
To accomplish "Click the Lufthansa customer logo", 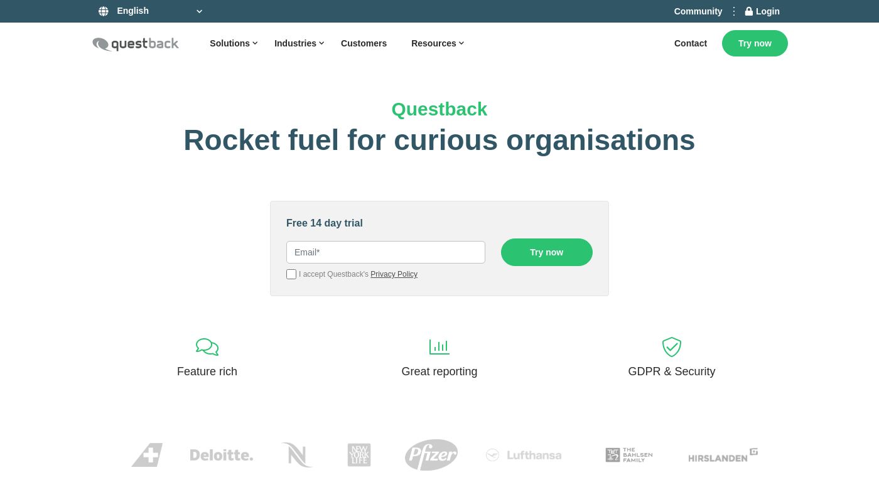I will (524, 455).
